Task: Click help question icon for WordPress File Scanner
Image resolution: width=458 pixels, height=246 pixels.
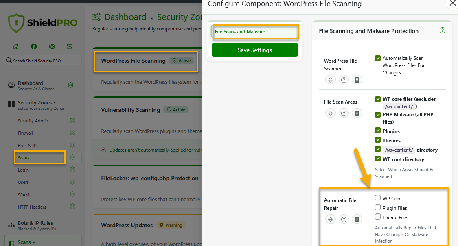Action: click(x=344, y=80)
